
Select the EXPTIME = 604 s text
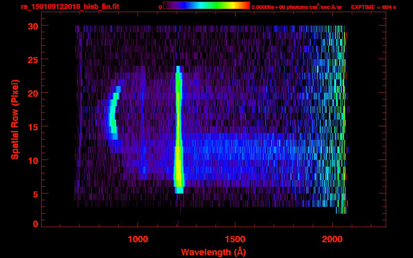pyautogui.click(x=373, y=7)
